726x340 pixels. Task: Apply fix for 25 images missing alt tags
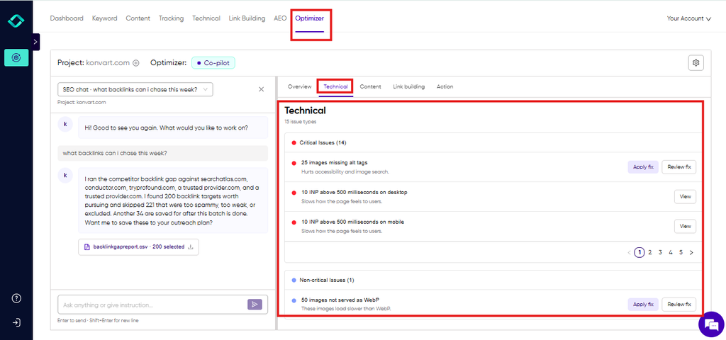(x=643, y=167)
